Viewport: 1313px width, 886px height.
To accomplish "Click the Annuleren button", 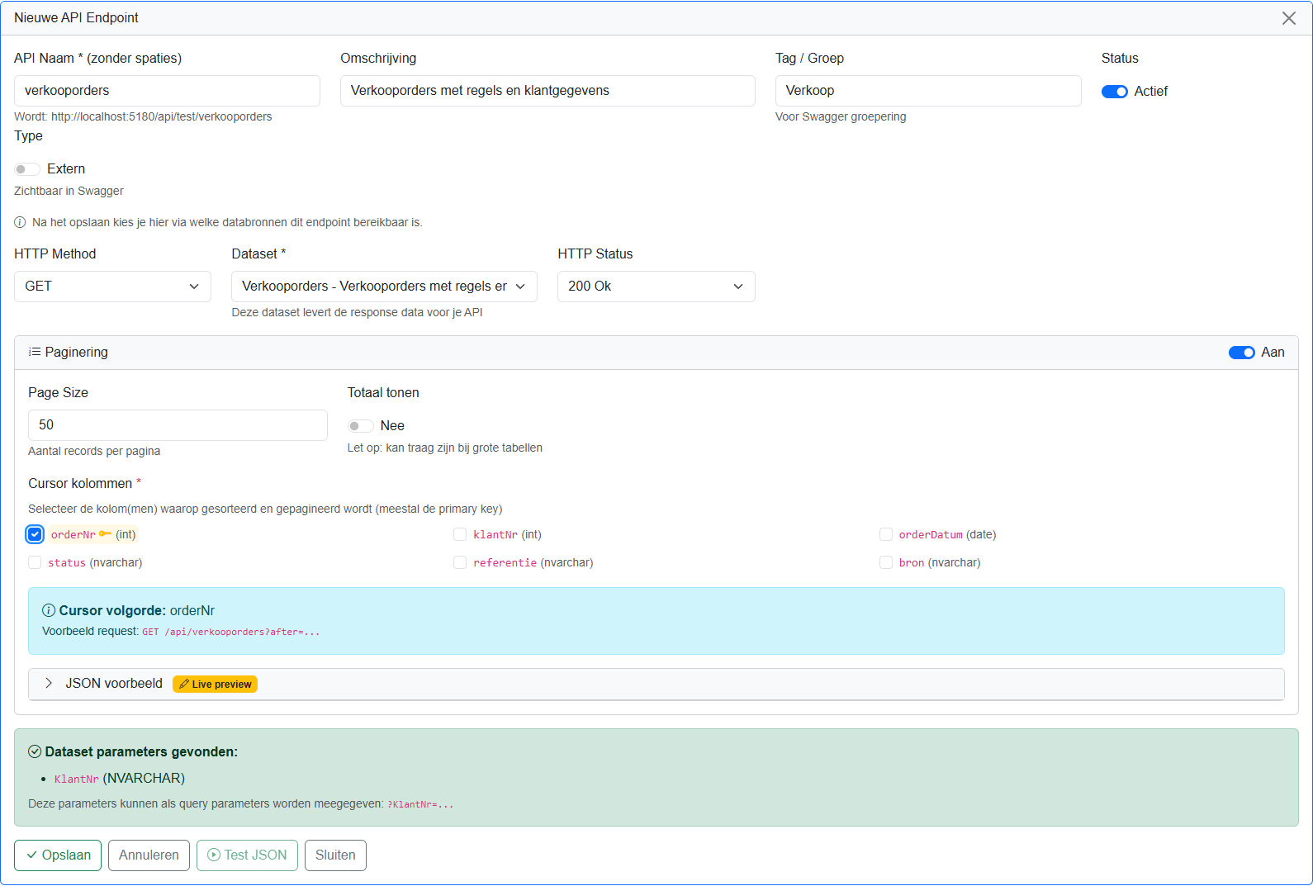I will point(149,855).
